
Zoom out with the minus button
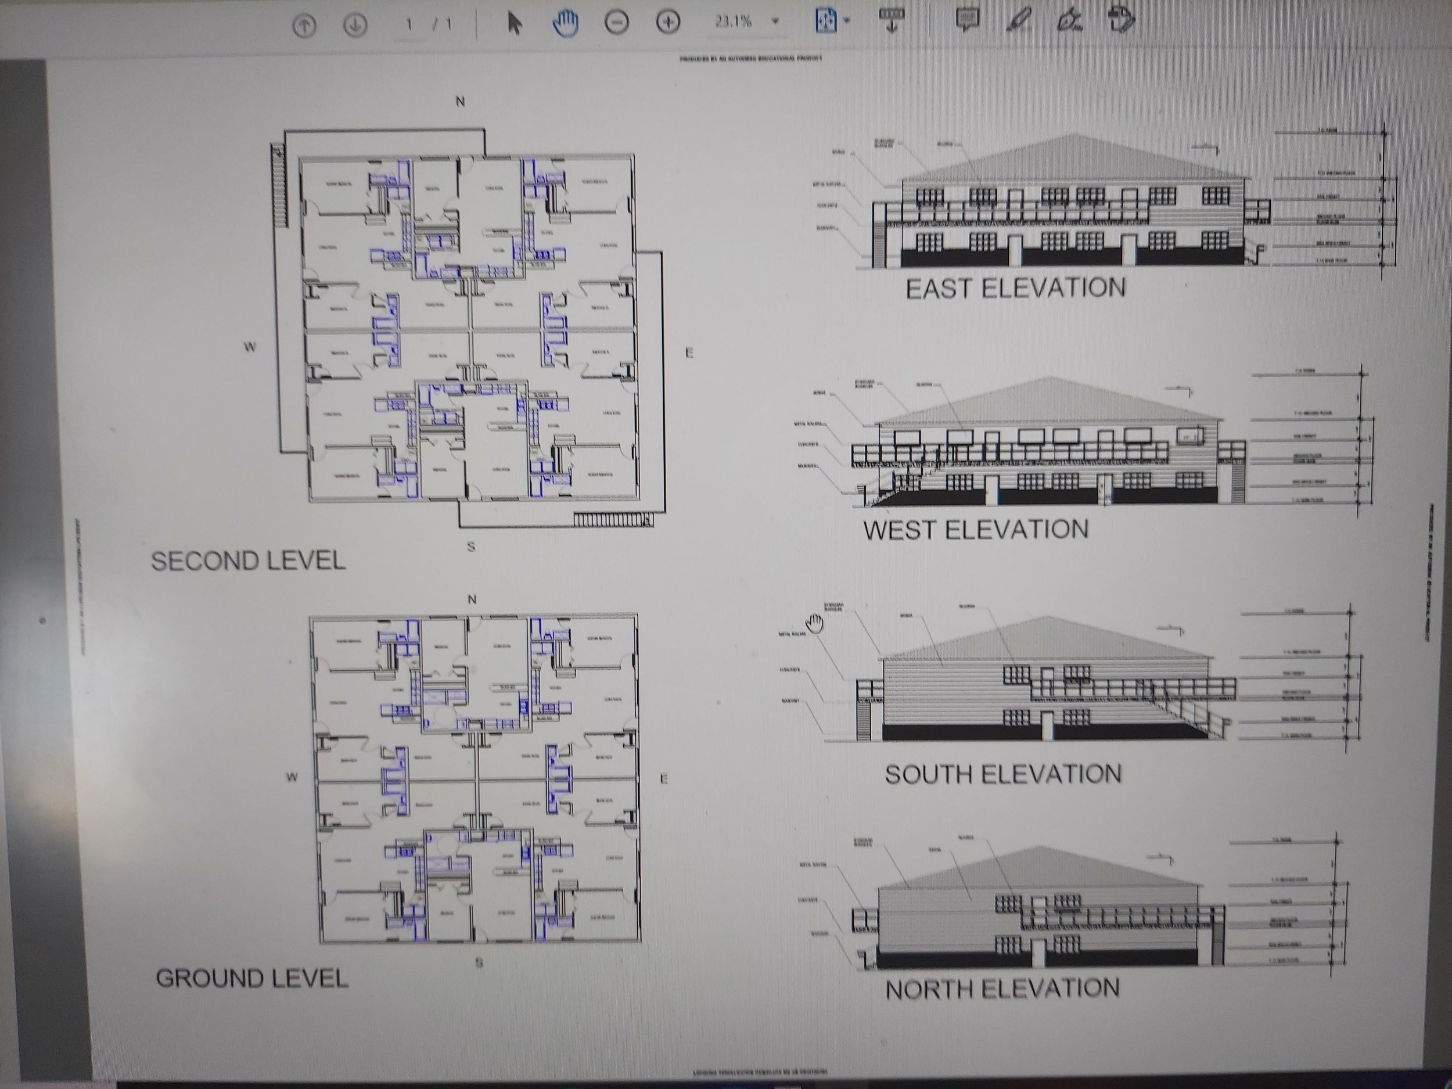tap(616, 23)
